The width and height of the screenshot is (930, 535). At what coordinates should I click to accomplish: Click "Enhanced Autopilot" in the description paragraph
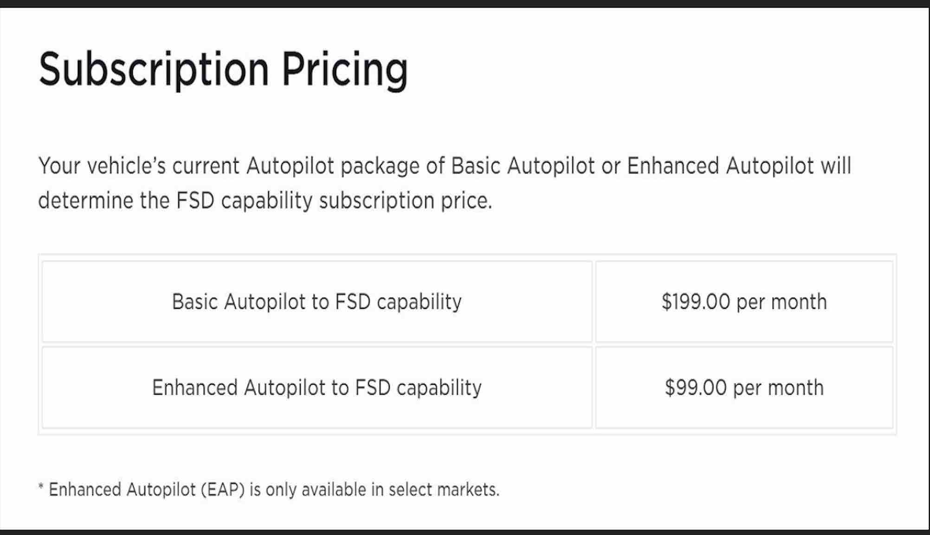click(720, 166)
